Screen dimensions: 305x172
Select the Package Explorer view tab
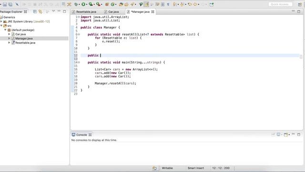click(x=11, y=11)
